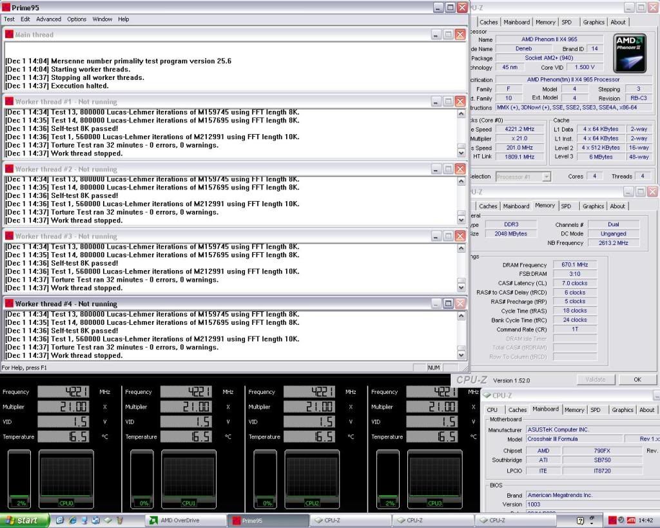Viewport: 660px width, 528px height.
Task: Open the Test menu in Prime95
Action: click(9, 19)
